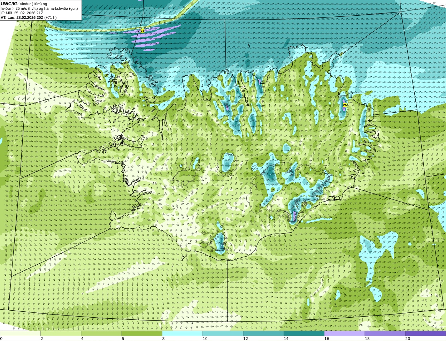Viewport: 446px width, 341px height.
Task: Select the 'UWC/IG: Vindur (10m) og' title line
Action: (x=24, y=4)
